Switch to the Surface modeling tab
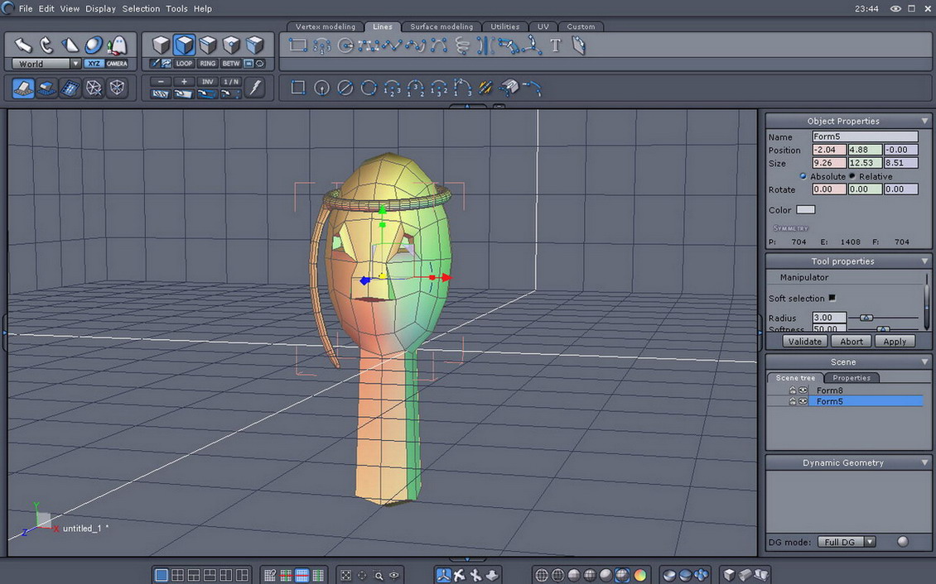Screen dimensions: 936x584 click(x=441, y=26)
